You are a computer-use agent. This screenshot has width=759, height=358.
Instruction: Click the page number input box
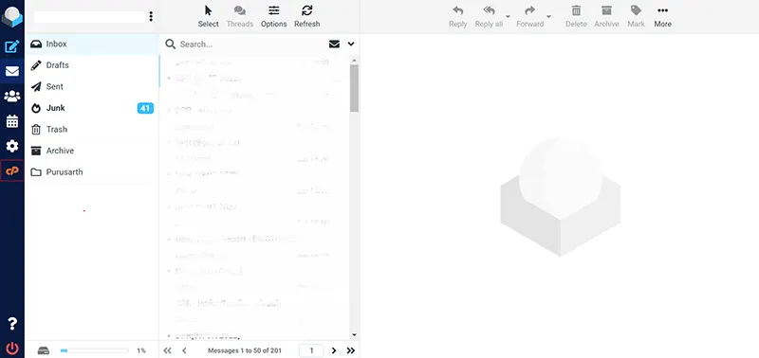311,350
